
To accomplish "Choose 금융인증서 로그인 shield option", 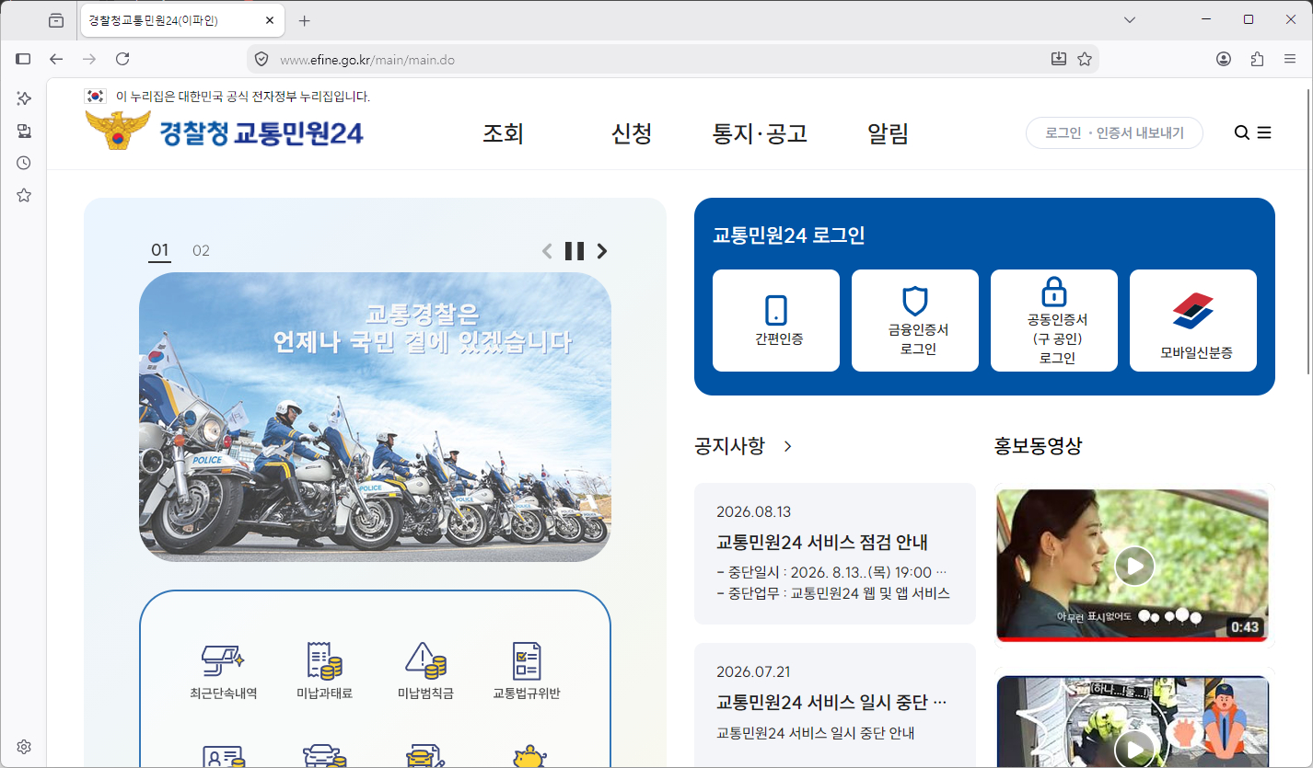I will [x=915, y=320].
